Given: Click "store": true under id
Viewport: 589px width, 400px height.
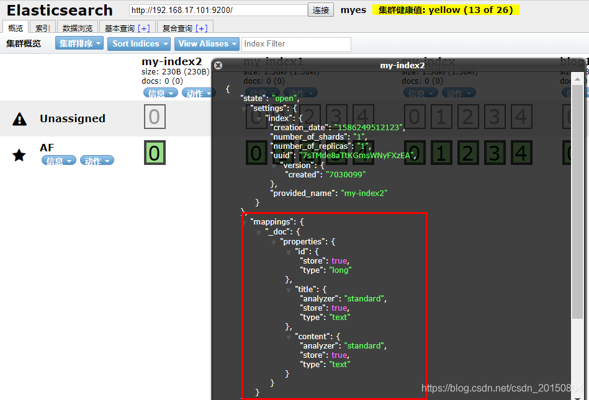Looking at the screenshot, I should (x=325, y=261).
